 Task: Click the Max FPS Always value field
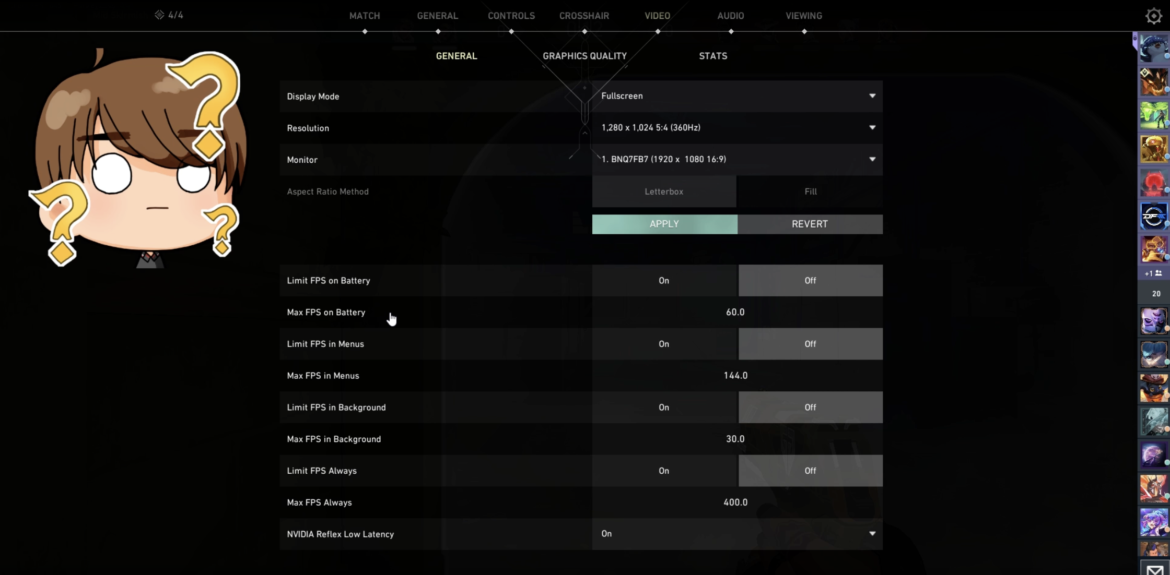(x=735, y=502)
